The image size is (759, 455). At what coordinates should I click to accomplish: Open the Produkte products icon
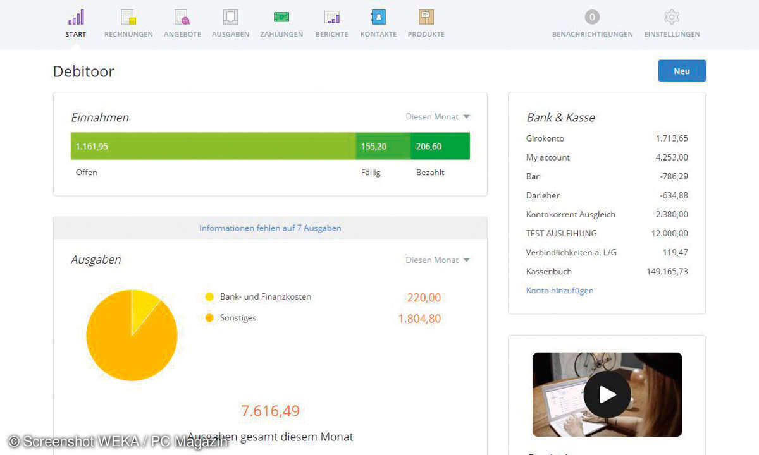tap(426, 17)
